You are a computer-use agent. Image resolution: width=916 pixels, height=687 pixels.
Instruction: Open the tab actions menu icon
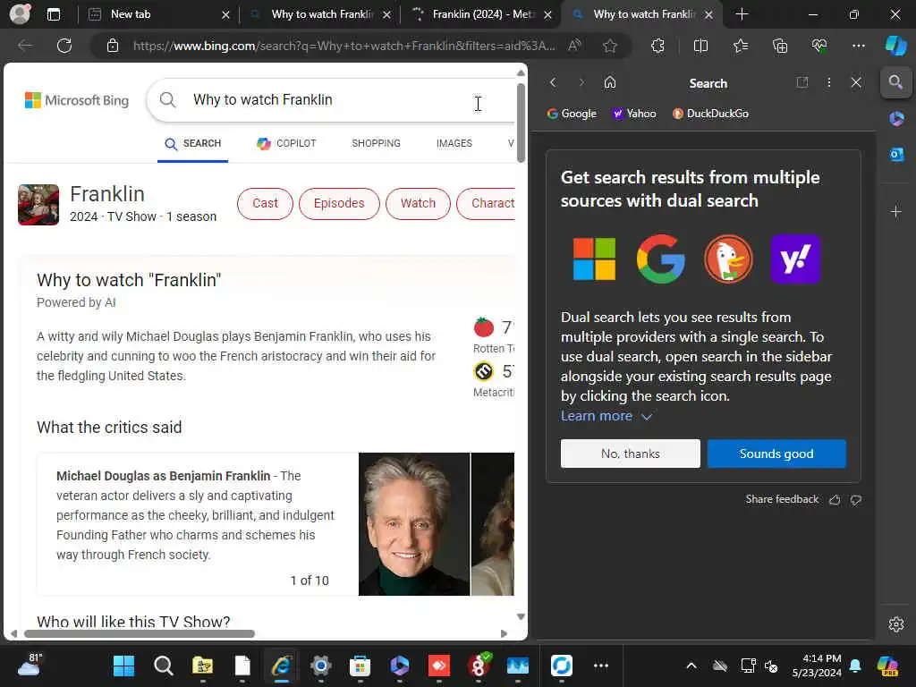54,14
